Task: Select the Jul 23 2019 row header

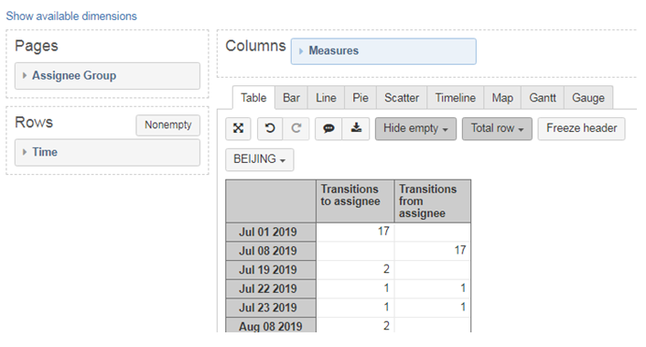Action: [x=271, y=308]
